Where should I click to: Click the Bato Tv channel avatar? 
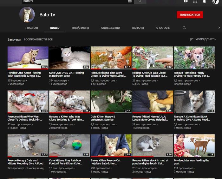pyautogui.click(x=27, y=15)
